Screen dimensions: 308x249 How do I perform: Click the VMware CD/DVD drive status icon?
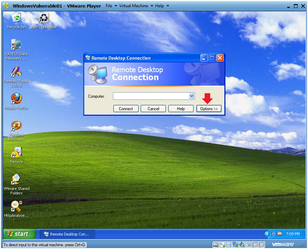(x=222, y=245)
